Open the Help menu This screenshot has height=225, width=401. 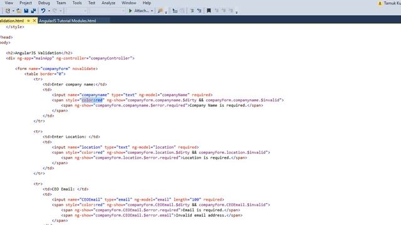[147, 2]
